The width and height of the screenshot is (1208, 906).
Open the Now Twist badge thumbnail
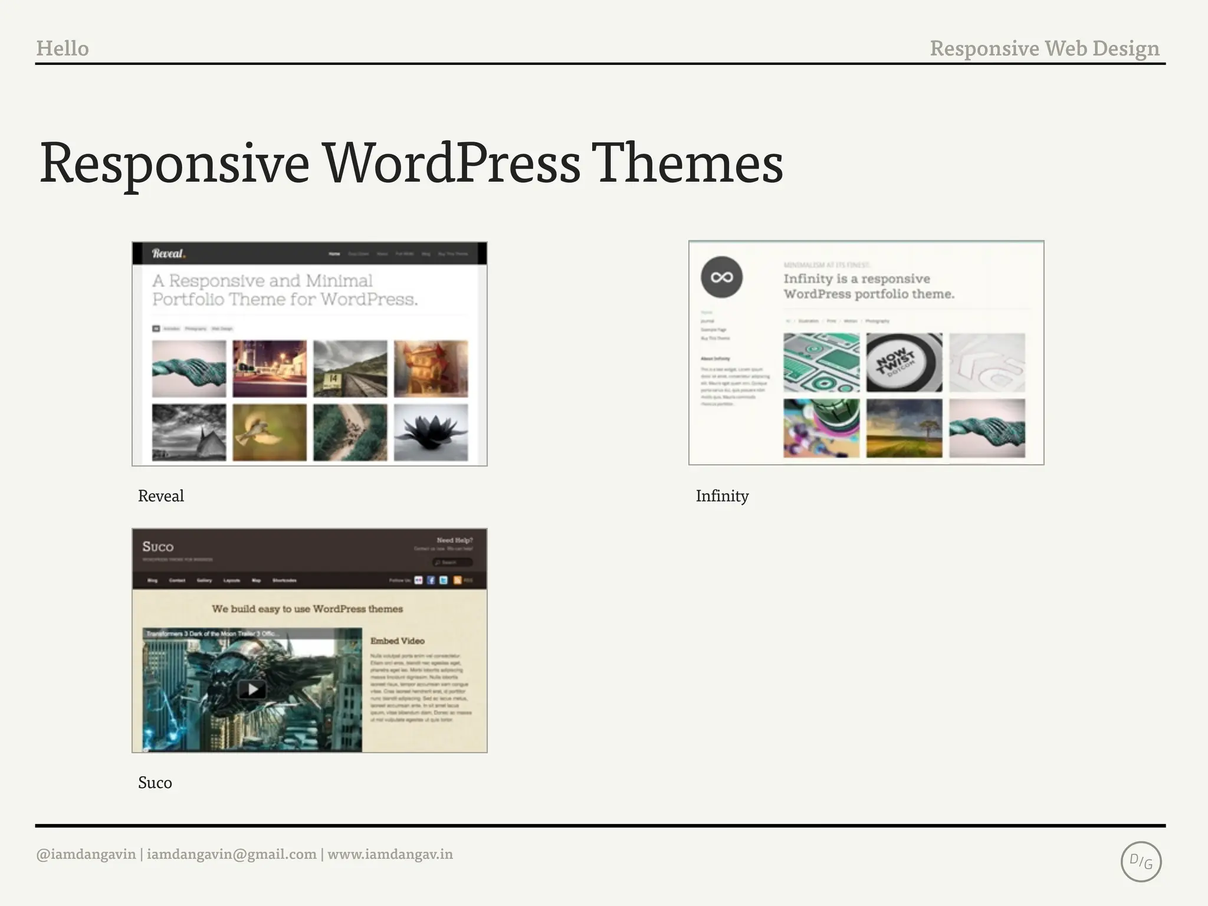[904, 362]
